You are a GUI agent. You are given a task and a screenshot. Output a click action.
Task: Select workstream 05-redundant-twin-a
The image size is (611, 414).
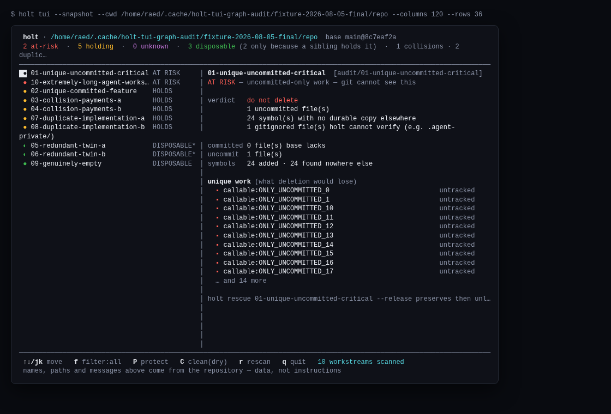[107, 145]
